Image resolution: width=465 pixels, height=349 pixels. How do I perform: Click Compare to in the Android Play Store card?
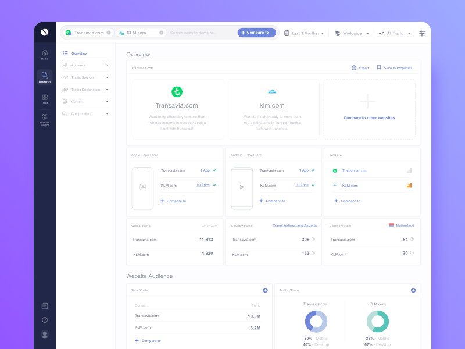tap(272, 201)
